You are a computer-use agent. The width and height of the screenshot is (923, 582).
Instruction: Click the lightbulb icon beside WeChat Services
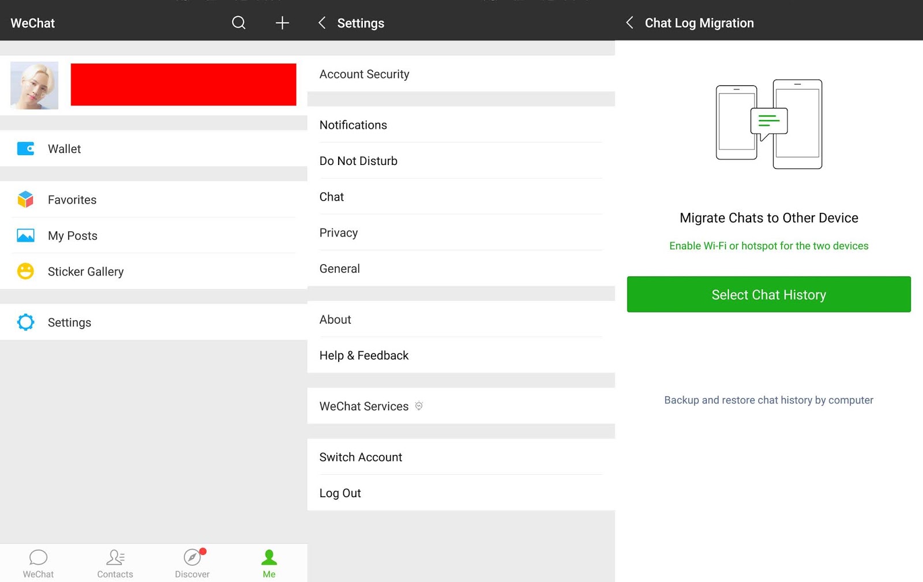point(419,405)
